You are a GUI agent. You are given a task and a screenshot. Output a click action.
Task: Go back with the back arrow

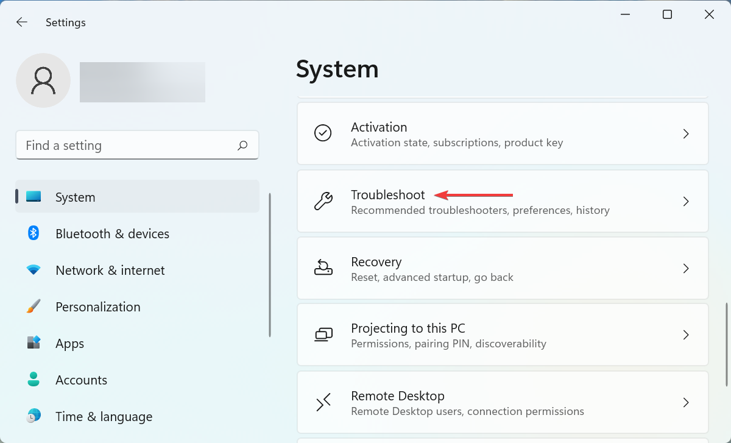(22, 23)
